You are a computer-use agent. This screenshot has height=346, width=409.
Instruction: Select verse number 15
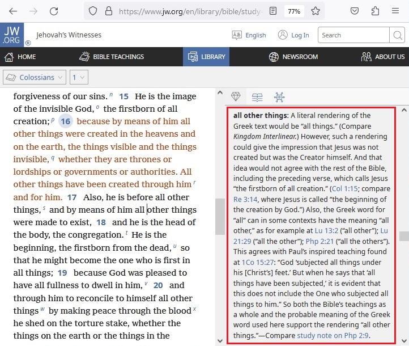pyautogui.click(x=123, y=96)
